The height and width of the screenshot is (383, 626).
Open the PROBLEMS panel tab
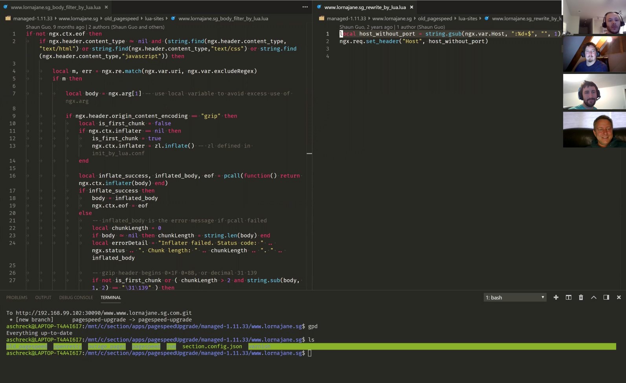[x=17, y=298]
